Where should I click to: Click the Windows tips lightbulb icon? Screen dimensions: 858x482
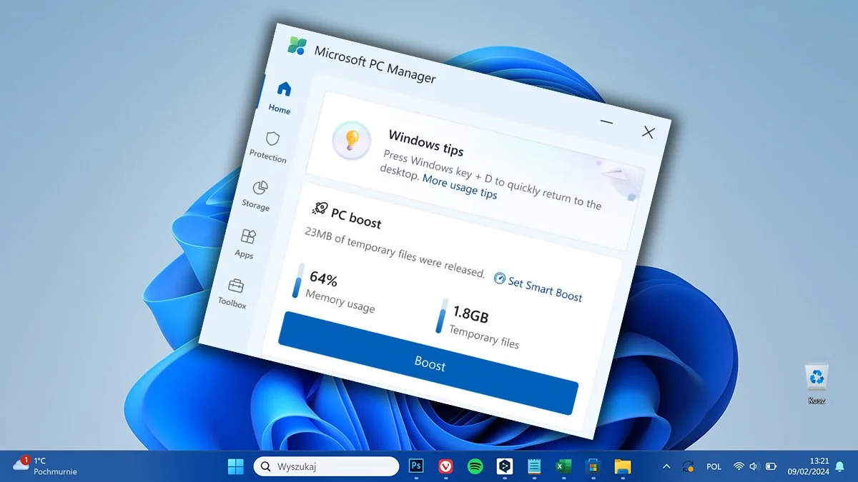350,141
